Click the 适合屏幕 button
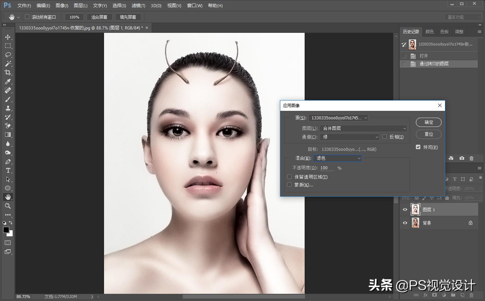 tap(99, 17)
